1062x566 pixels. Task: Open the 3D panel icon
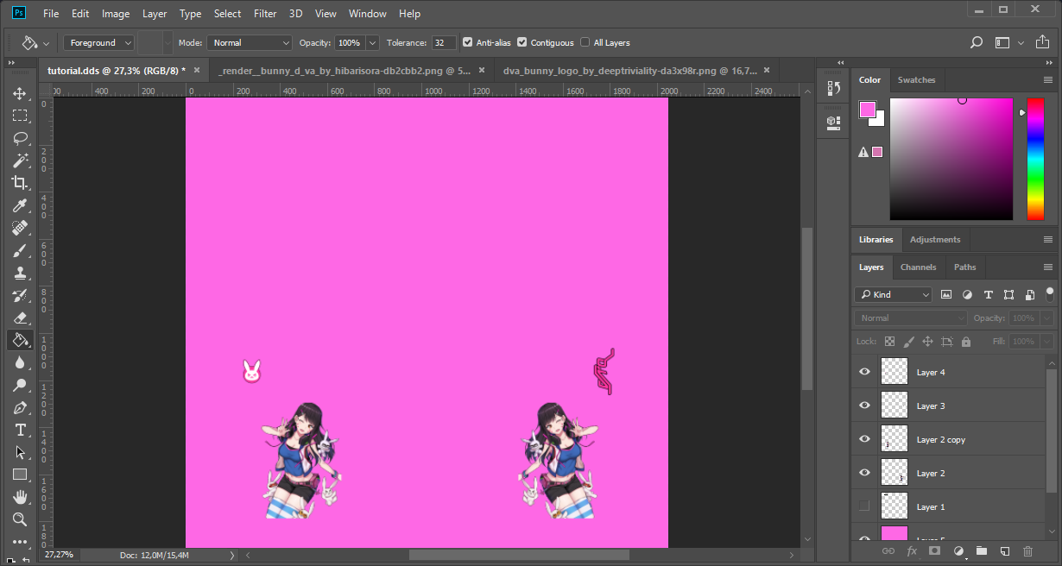click(x=833, y=122)
